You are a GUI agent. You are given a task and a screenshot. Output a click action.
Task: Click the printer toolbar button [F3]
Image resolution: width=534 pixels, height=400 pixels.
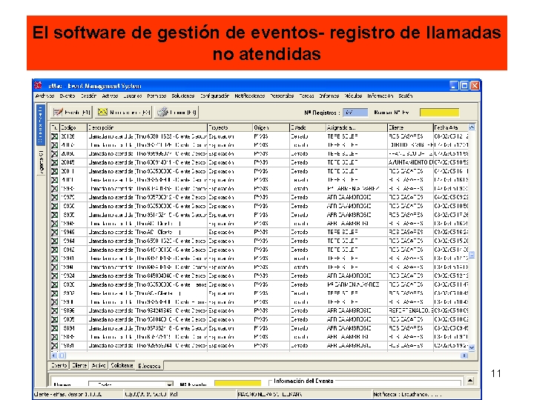tap(177, 113)
